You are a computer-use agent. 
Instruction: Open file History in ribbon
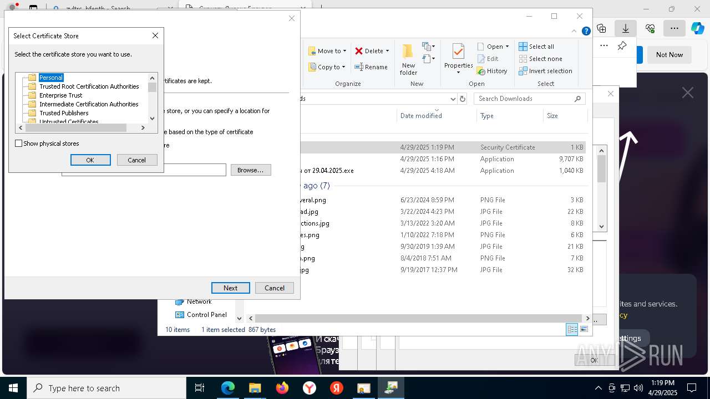(492, 71)
